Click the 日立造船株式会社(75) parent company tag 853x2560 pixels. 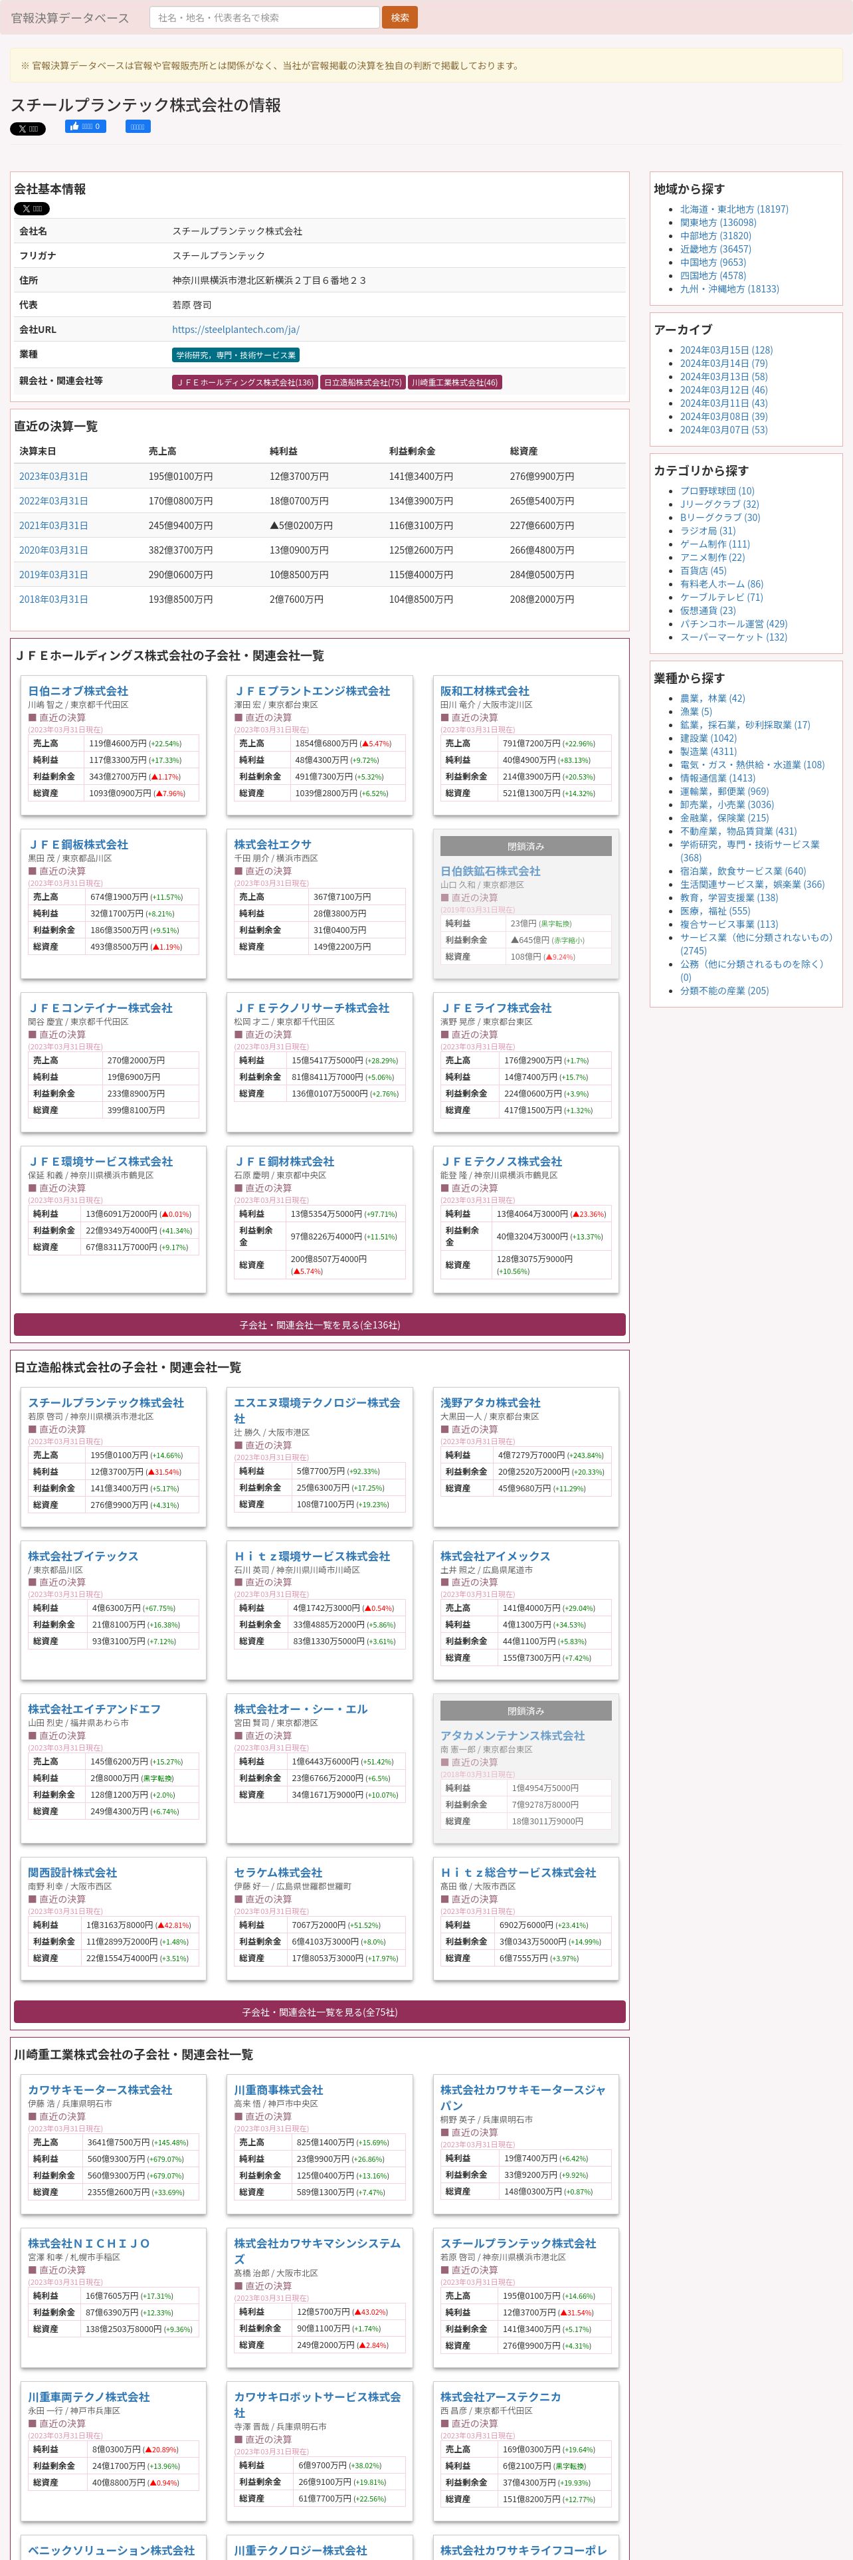pos(363,383)
